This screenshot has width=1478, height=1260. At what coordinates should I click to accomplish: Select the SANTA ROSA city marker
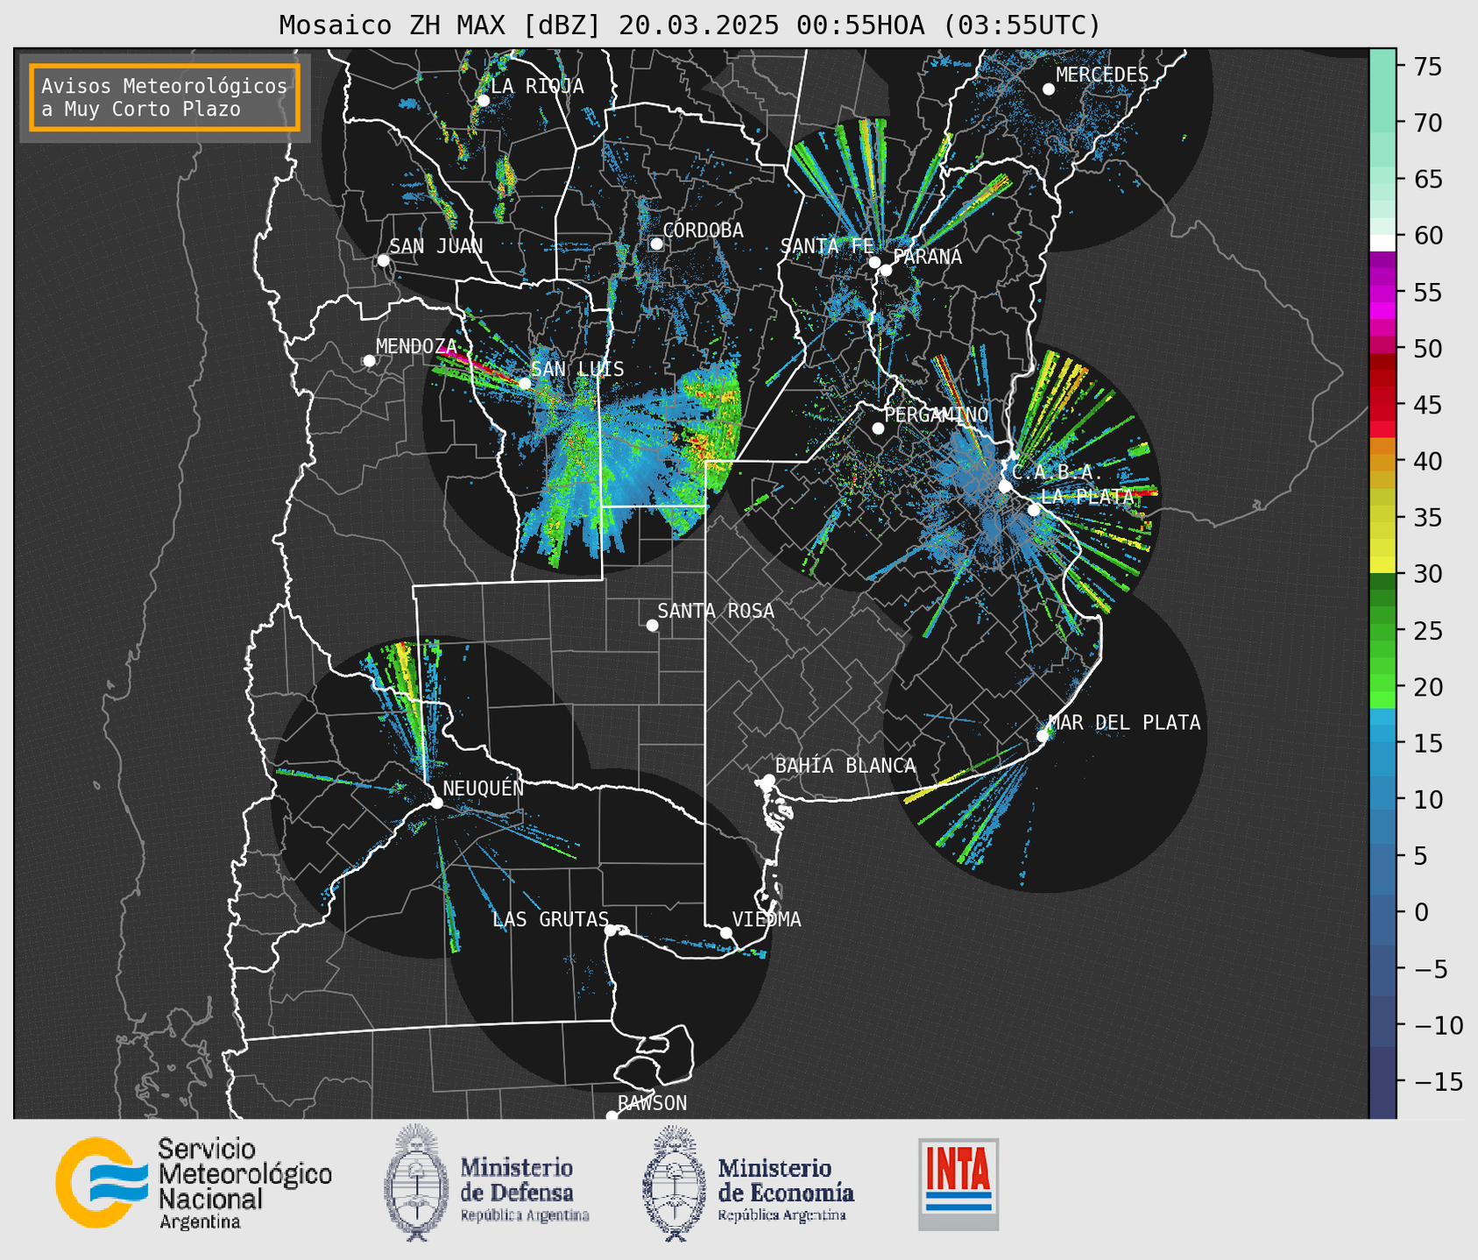click(652, 625)
